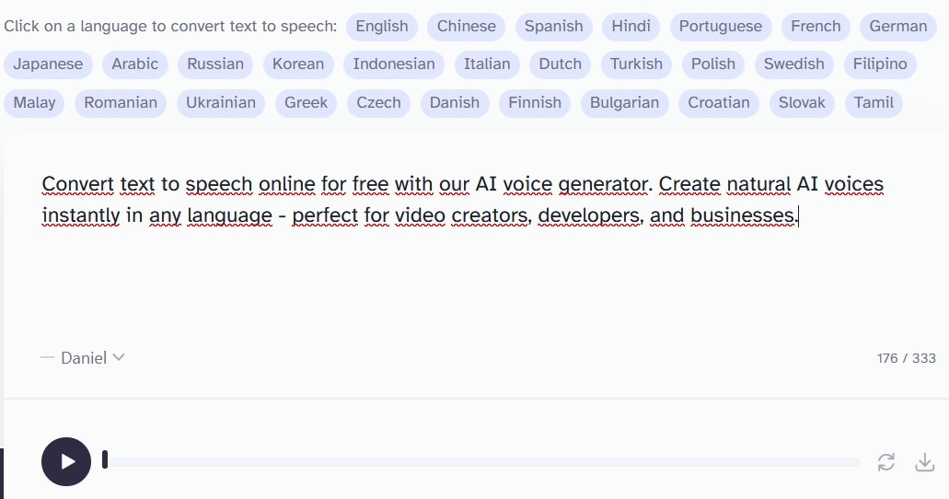949x499 pixels.
Task: Pick the Hindi language option
Action: [x=631, y=27]
